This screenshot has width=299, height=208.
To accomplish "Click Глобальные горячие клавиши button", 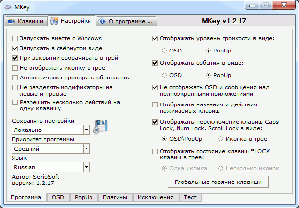I will [218, 182].
